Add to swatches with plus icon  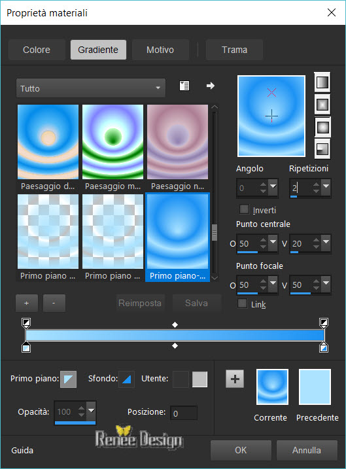(x=235, y=379)
